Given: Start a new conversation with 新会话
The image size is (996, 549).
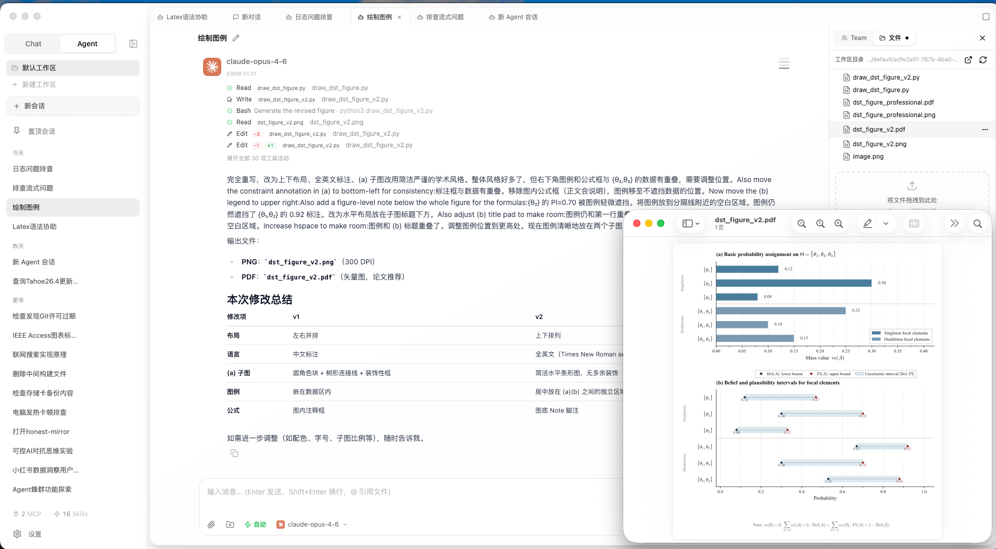Looking at the screenshot, I should point(73,106).
